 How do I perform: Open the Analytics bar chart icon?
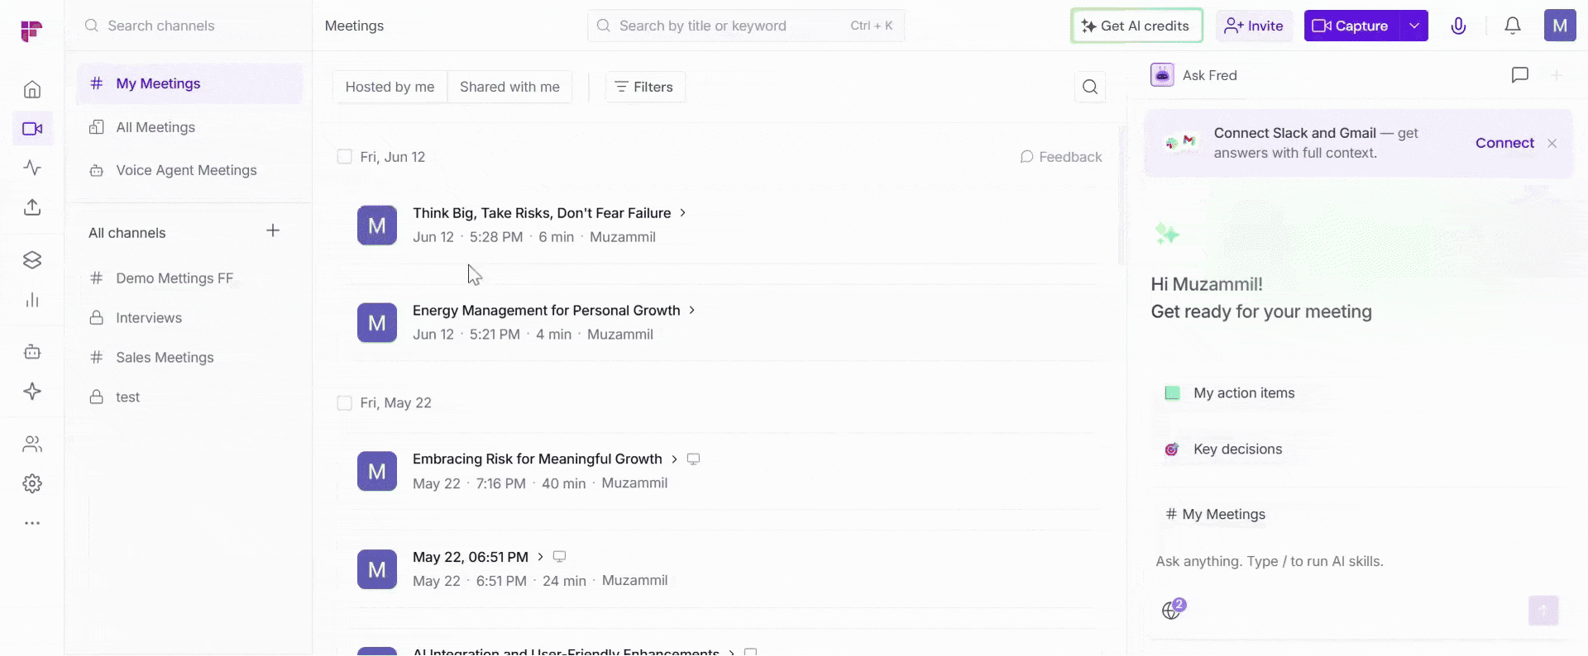[x=32, y=300]
